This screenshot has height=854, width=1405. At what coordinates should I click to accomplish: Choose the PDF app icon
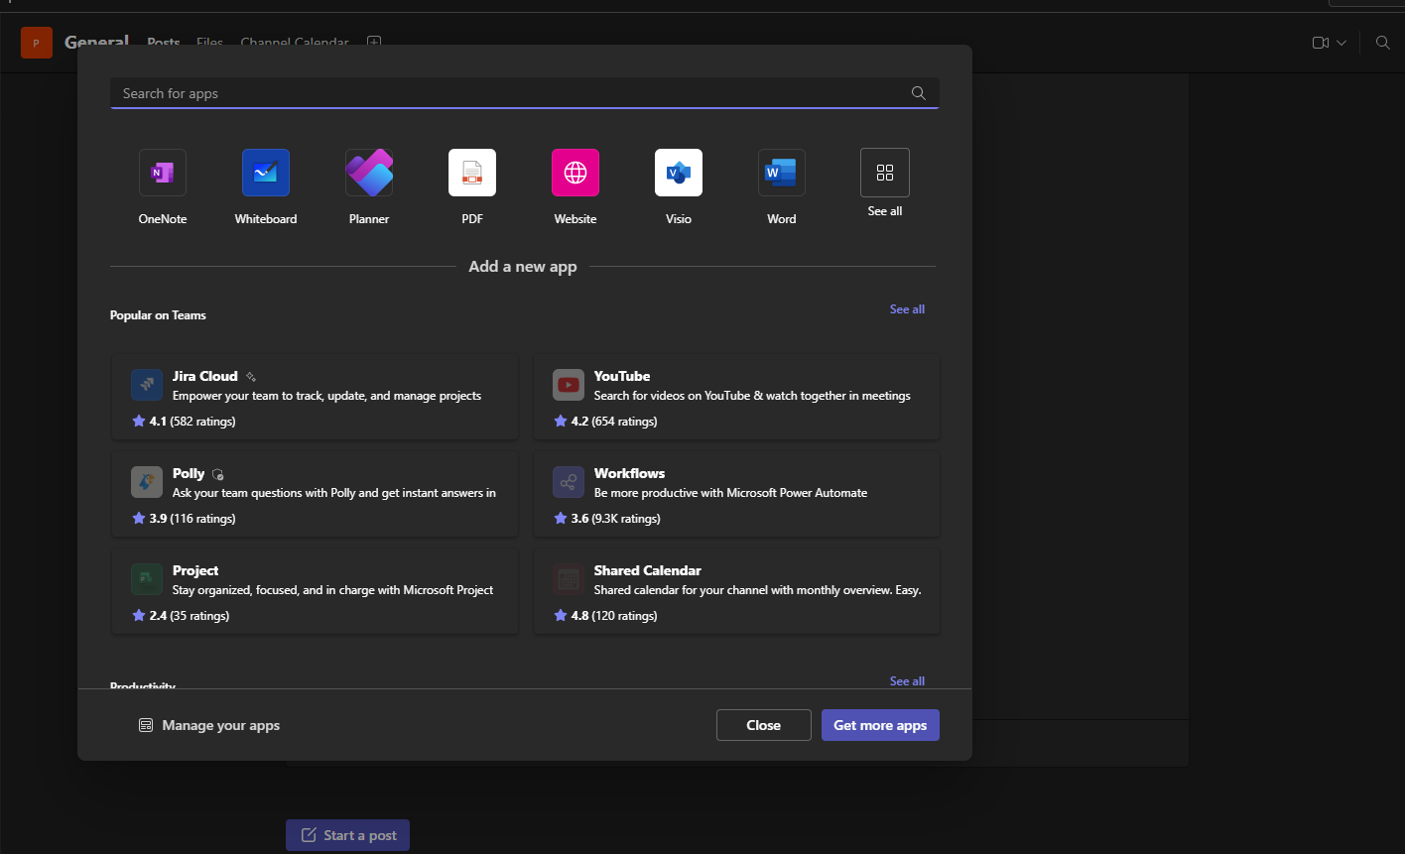pos(472,173)
